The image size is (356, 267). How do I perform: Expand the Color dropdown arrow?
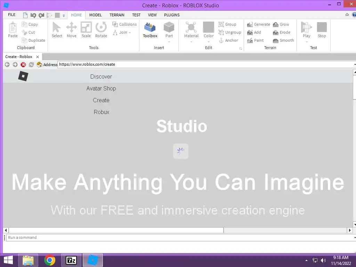pyautogui.click(x=209, y=42)
